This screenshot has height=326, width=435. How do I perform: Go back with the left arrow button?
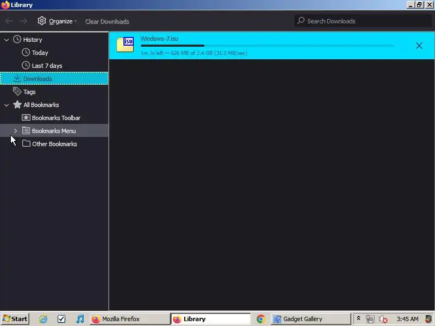point(9,21)
